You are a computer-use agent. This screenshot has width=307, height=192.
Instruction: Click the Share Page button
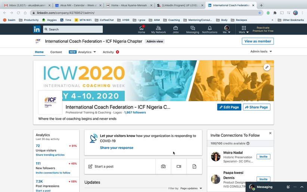click(257, 107)
